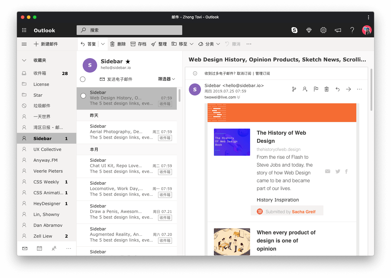Open the 筛选器 filter dropdown
Screen dimensions: 391x278
(167, 79)
